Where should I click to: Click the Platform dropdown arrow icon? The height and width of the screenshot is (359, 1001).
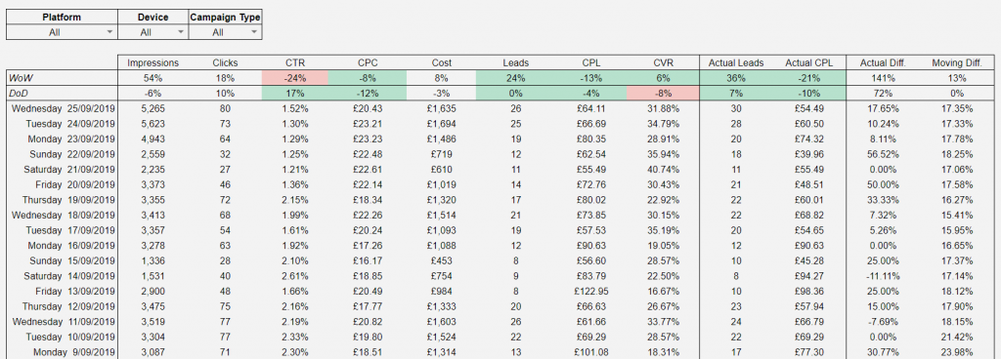click(x=109, y=32)
